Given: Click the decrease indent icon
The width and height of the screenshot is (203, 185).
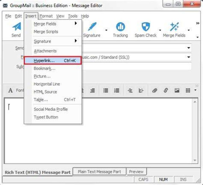Looking at the screenshot, I should 130,90.
